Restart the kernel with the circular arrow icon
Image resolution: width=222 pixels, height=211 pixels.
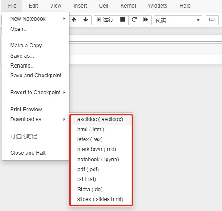134,20
